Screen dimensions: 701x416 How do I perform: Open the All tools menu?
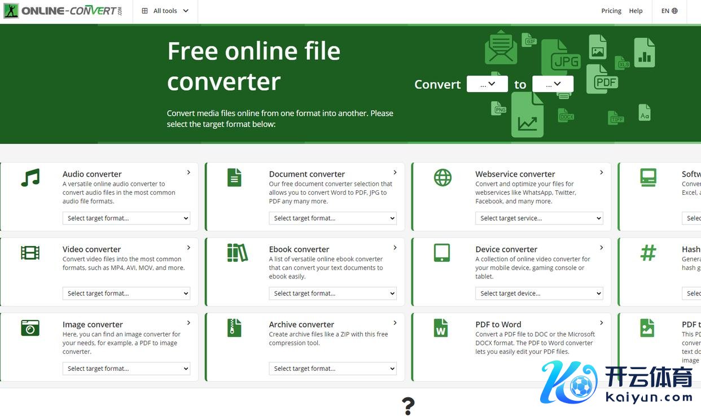click(x=165, y=11)
